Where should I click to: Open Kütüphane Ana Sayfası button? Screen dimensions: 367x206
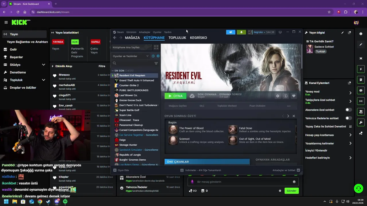(132, 47)
